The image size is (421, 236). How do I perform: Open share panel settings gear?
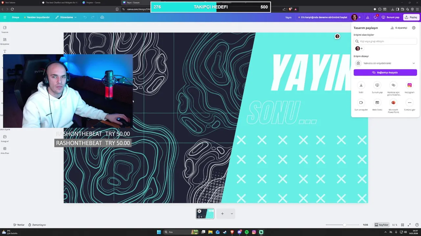pyautogui.click(x=414, y=28)
